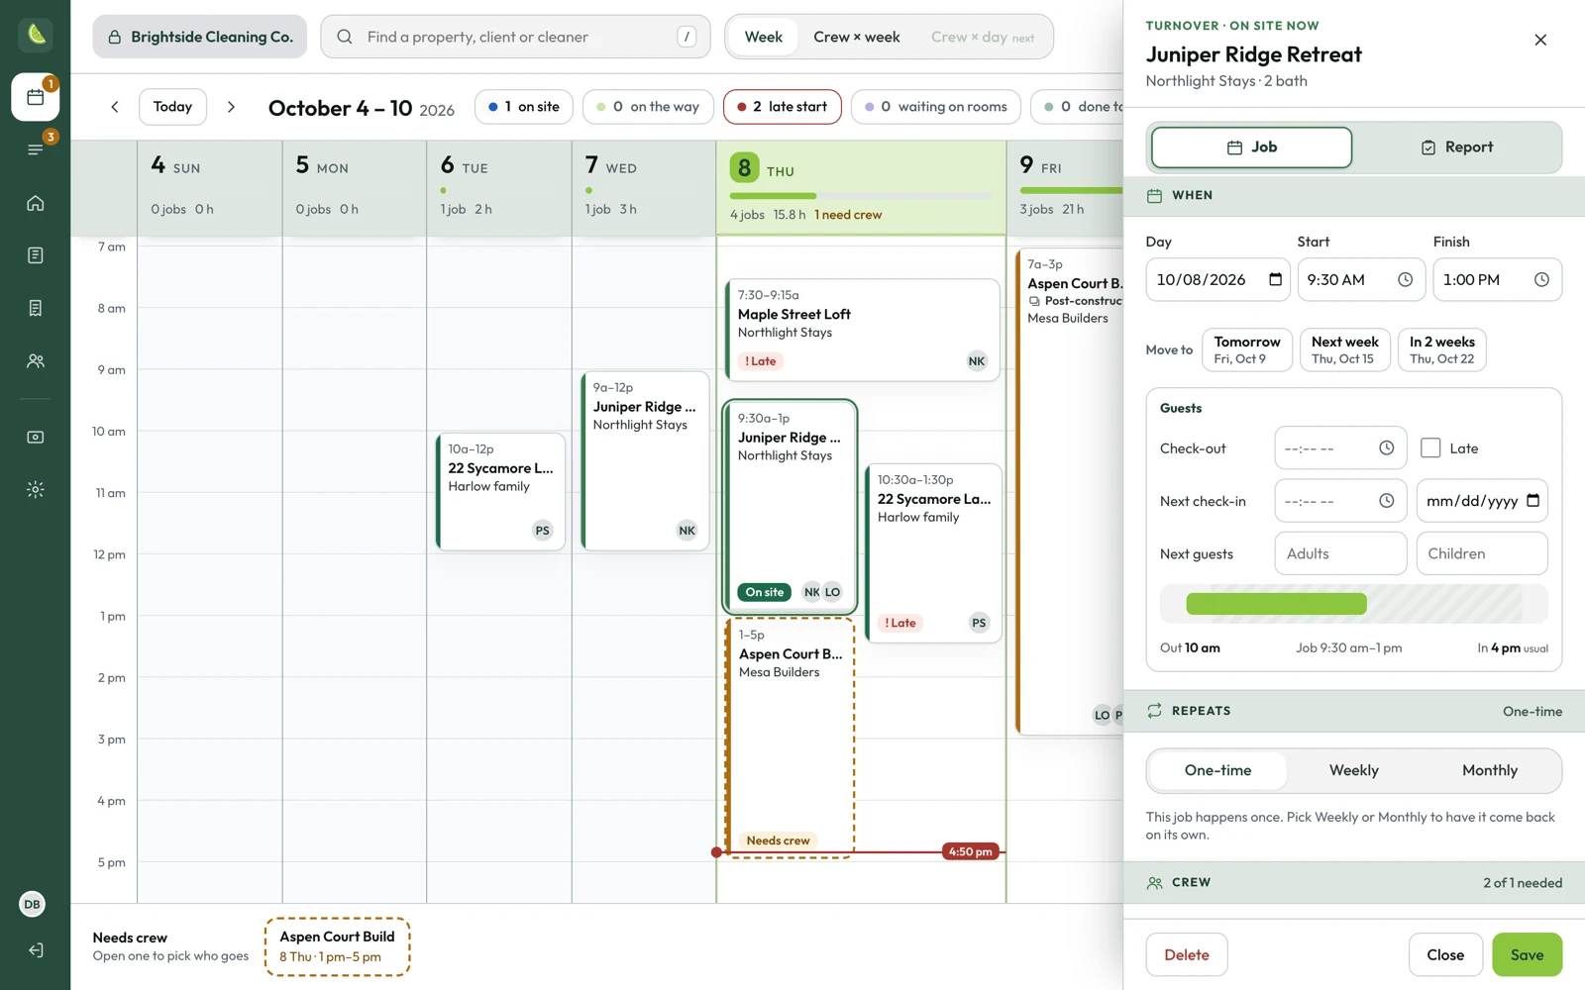
Task: Click the Today button
Action: [172, 107]
